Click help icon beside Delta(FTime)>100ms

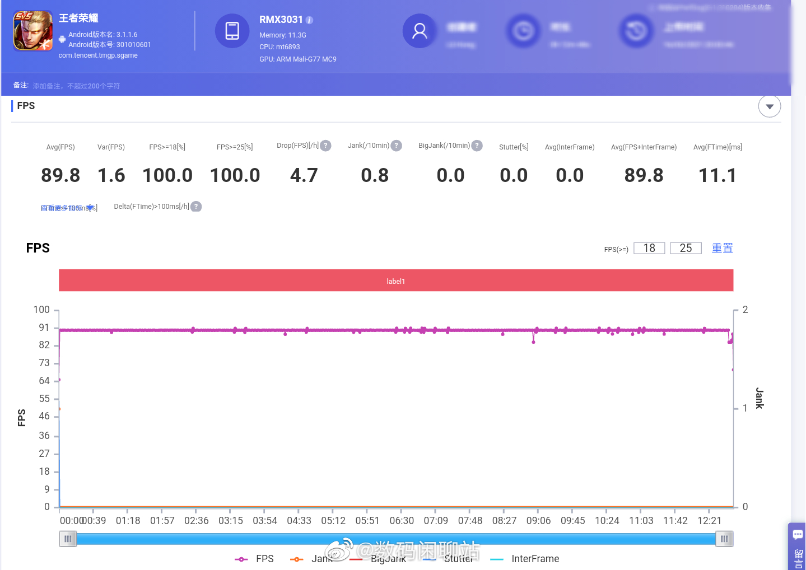click(196, 207)
